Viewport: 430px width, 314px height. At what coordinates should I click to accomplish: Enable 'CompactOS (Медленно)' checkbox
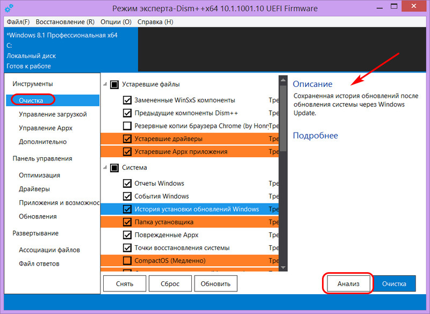tap(127, 261)
